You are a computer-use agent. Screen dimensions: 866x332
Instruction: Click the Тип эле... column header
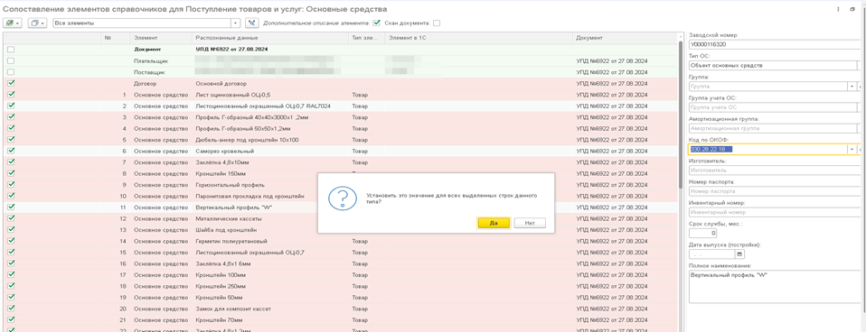coord(366,38)
